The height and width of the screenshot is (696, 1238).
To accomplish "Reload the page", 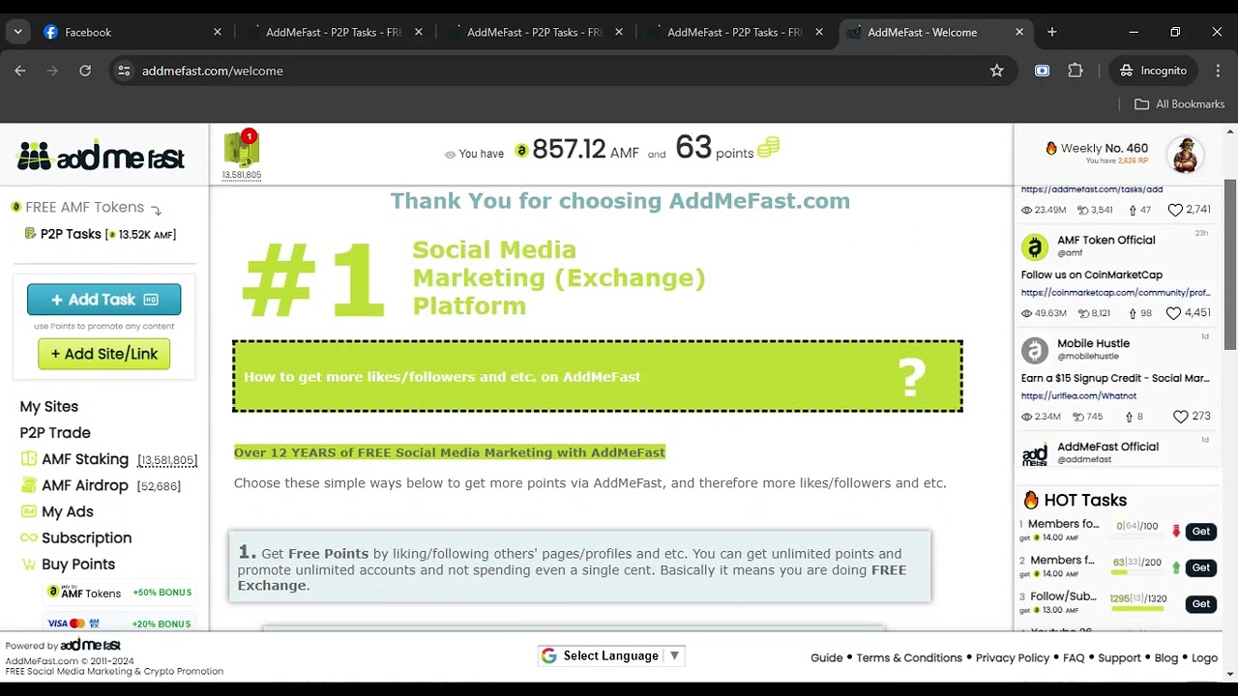I will (85, 71).
